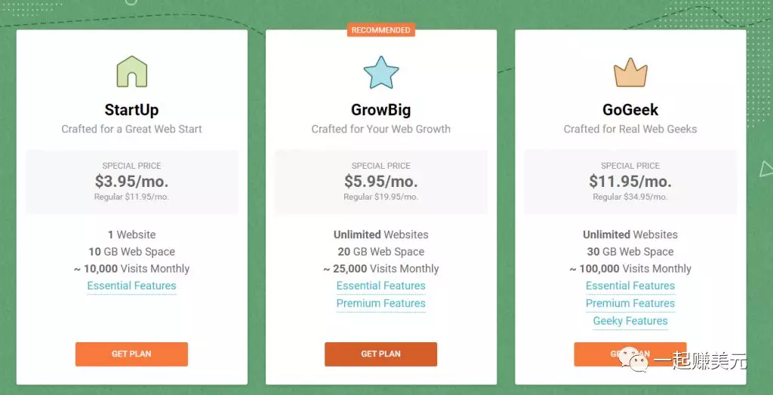Click the $3.95/mo. special price

pyautogui.click(x=131, y=182)
